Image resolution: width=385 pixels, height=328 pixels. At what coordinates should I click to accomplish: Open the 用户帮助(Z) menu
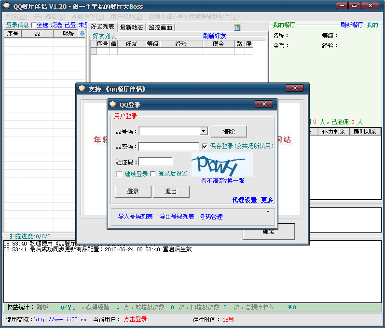point(126,17)
